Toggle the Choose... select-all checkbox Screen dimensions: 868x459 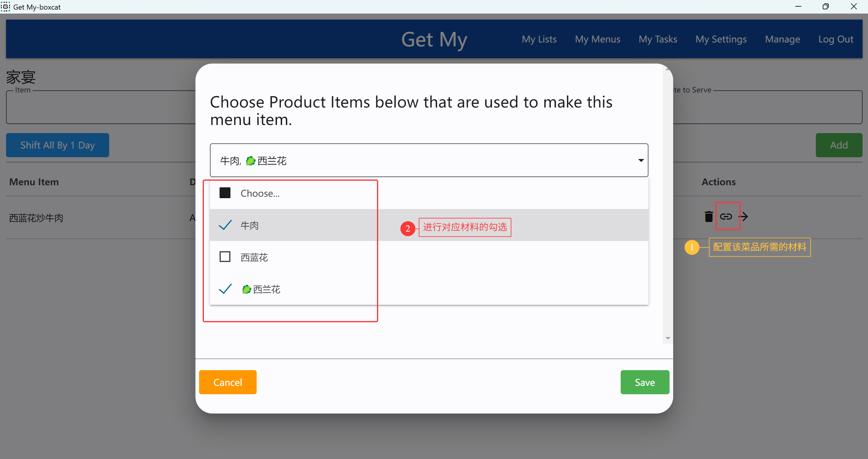[225, 193]
